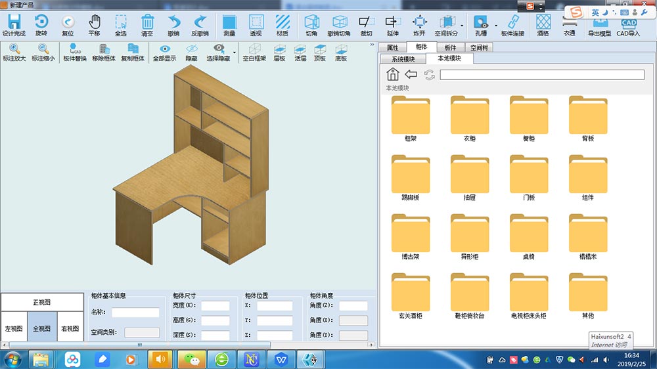The height and width of the screenshot is (369, 657).
Task: Switch to 正视图 front view
Action: [42, 302]
